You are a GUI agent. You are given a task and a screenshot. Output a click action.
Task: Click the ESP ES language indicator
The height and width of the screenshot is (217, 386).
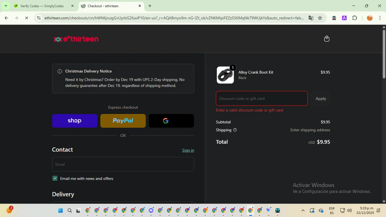[332, 211]
